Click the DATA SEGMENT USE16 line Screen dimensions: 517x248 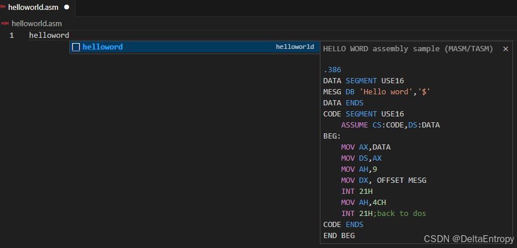pos(363,81)
